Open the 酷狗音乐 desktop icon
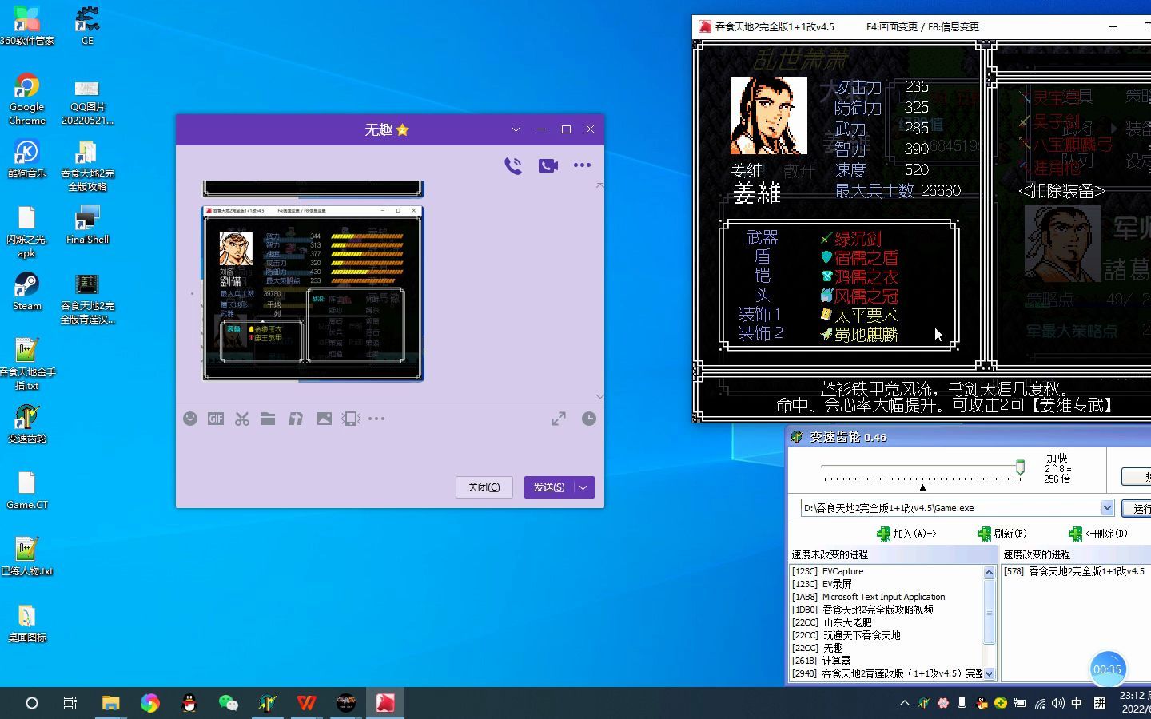This screenshot has width=1151, height=719. click(x=27, y=158)
